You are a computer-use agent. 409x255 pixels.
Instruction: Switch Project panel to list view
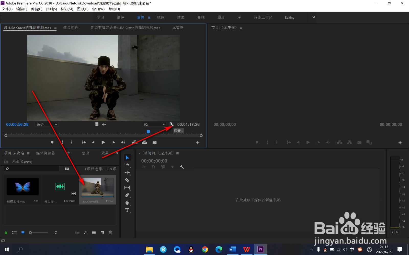(x=14, y=233)
